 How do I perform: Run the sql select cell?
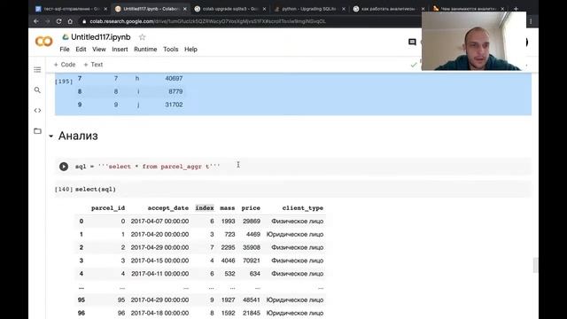(x=64, y=167)
